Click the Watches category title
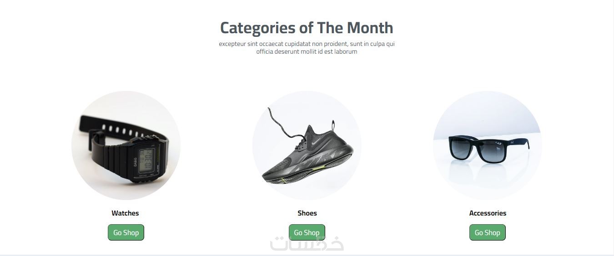The height and width of the screenshot is (256, 614). 125,213
